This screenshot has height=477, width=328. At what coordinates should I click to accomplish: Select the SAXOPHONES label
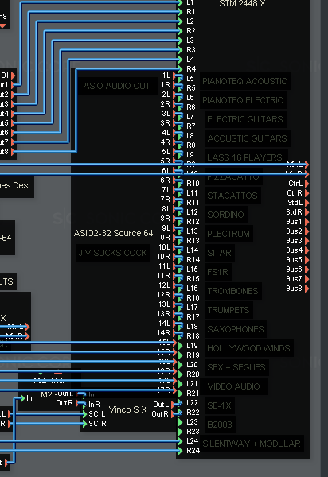click(236, 329)
